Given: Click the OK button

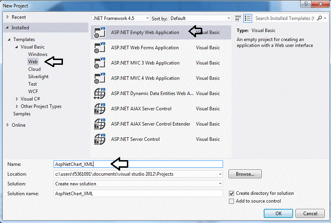Looking at the screenshot, I should pos(278,213).
